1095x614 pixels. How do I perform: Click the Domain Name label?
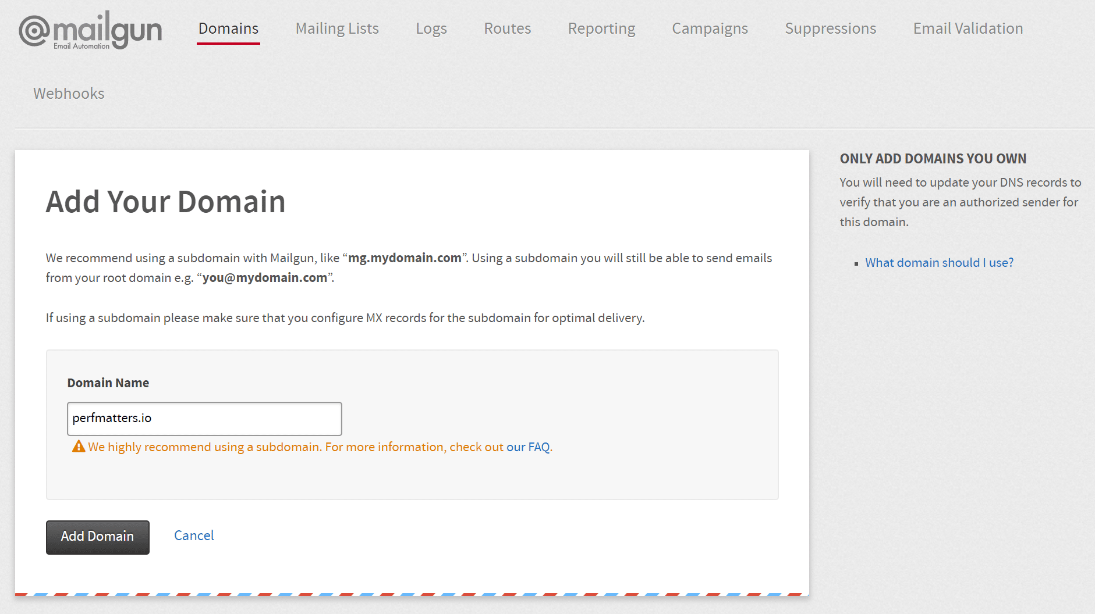[x=108, y=383]
